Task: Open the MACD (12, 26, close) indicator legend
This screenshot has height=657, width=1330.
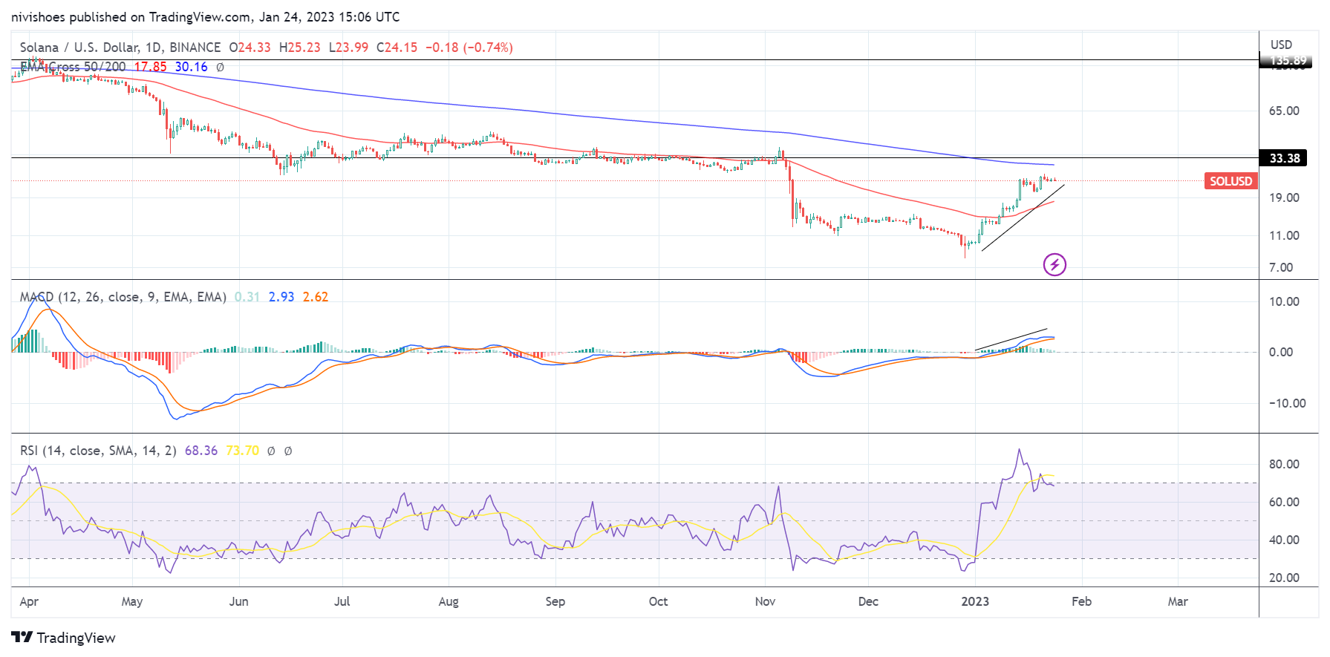Action: [x=123, y=297]
